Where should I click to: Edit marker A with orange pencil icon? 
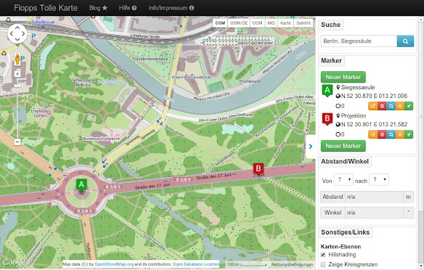point(373,106)
